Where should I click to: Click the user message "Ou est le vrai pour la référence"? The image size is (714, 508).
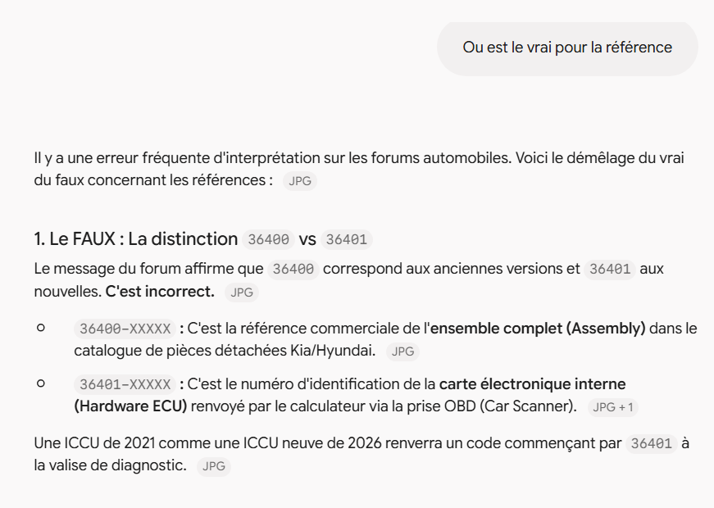(567, 48)
